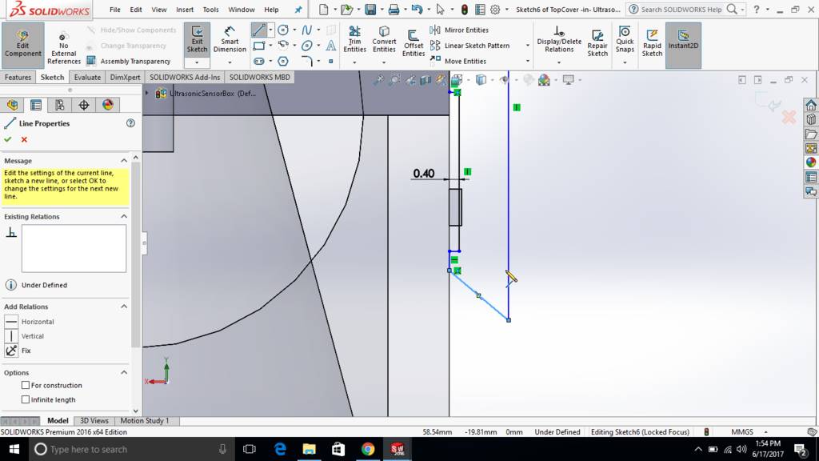Click the Existing Relations list box
This screenshot has height=461, width=819.
(74, 248)
